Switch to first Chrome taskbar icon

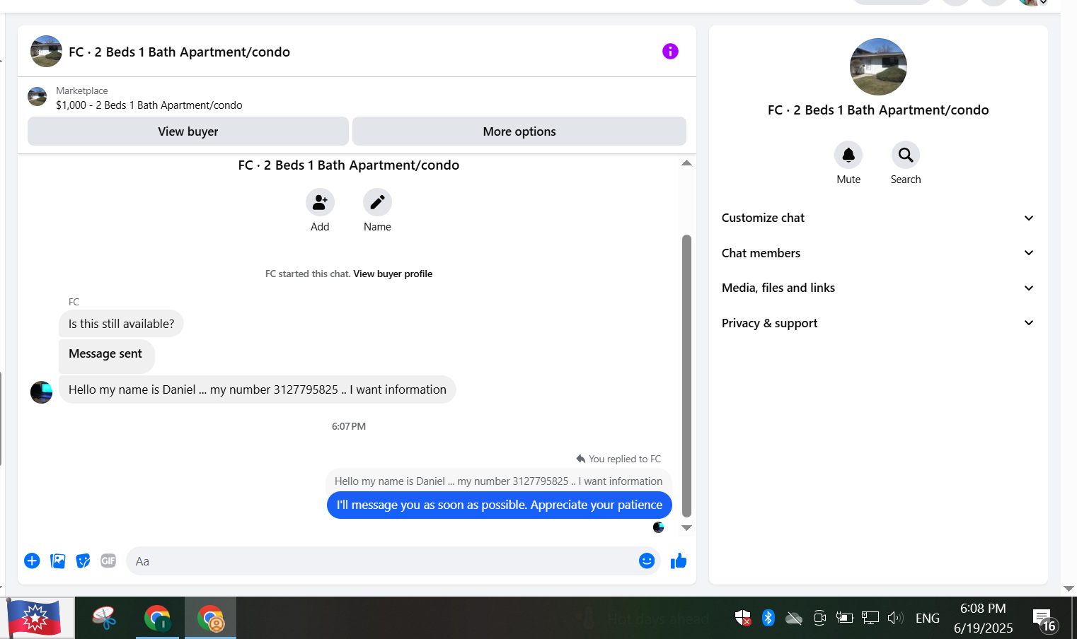157,619
